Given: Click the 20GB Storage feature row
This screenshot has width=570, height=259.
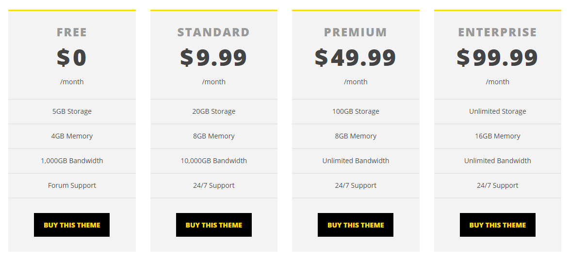Looking at the screenshot, I should click(214, 111).
